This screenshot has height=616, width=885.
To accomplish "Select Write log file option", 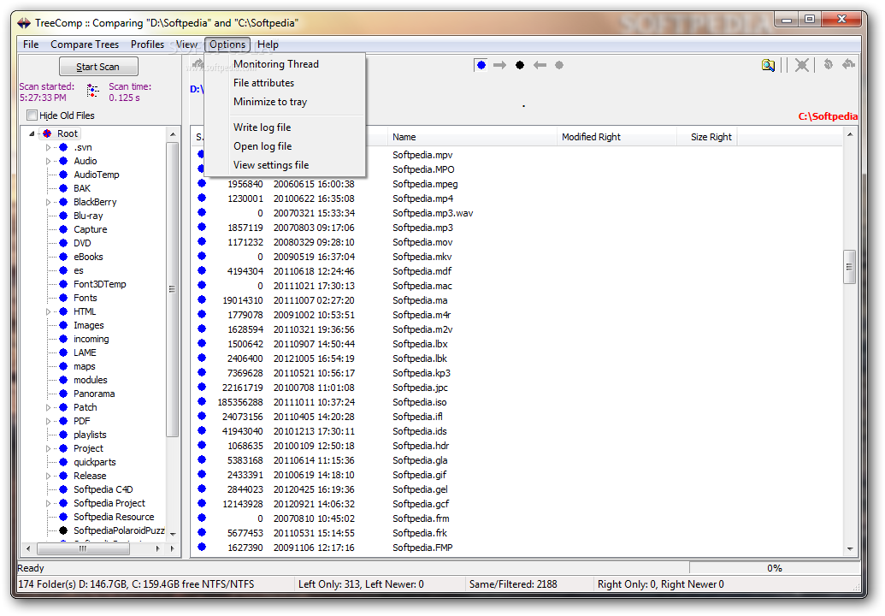I will [285, 127].
